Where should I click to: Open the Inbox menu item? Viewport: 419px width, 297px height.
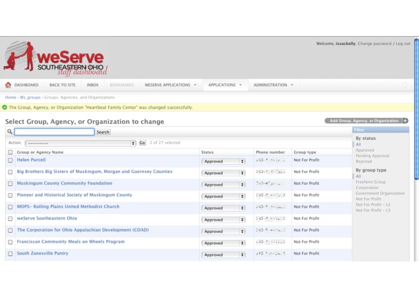click(x=92, y=85)
